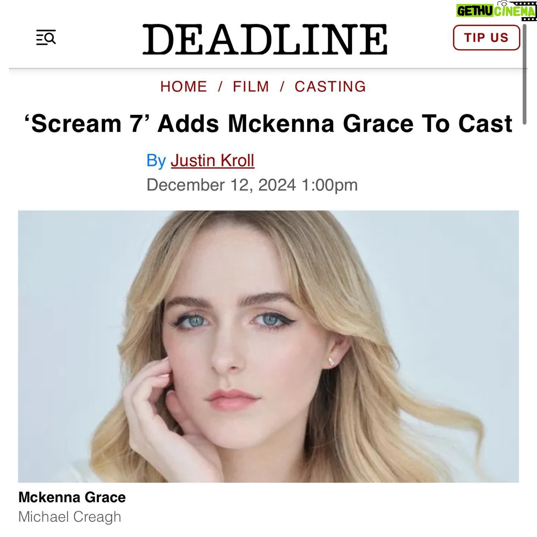537x537 pixels.
Task: Click the TIP US button
Action: pyautogui.click(x=486, y=38)
